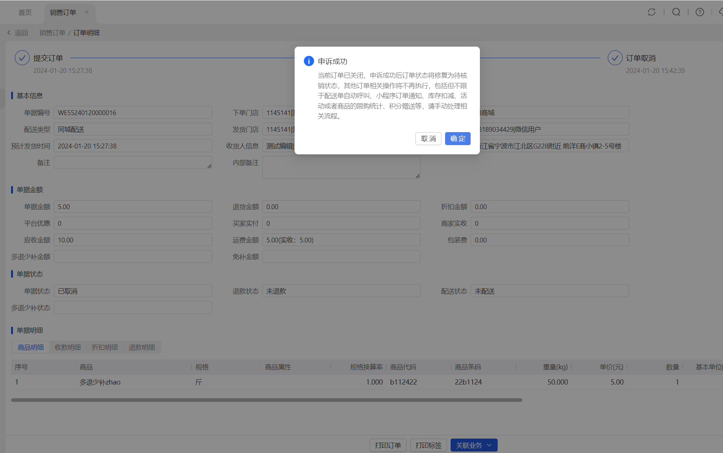Click the 商家实收 field
The width and height of the screenshot is (723, 453).
pos(550,223)
